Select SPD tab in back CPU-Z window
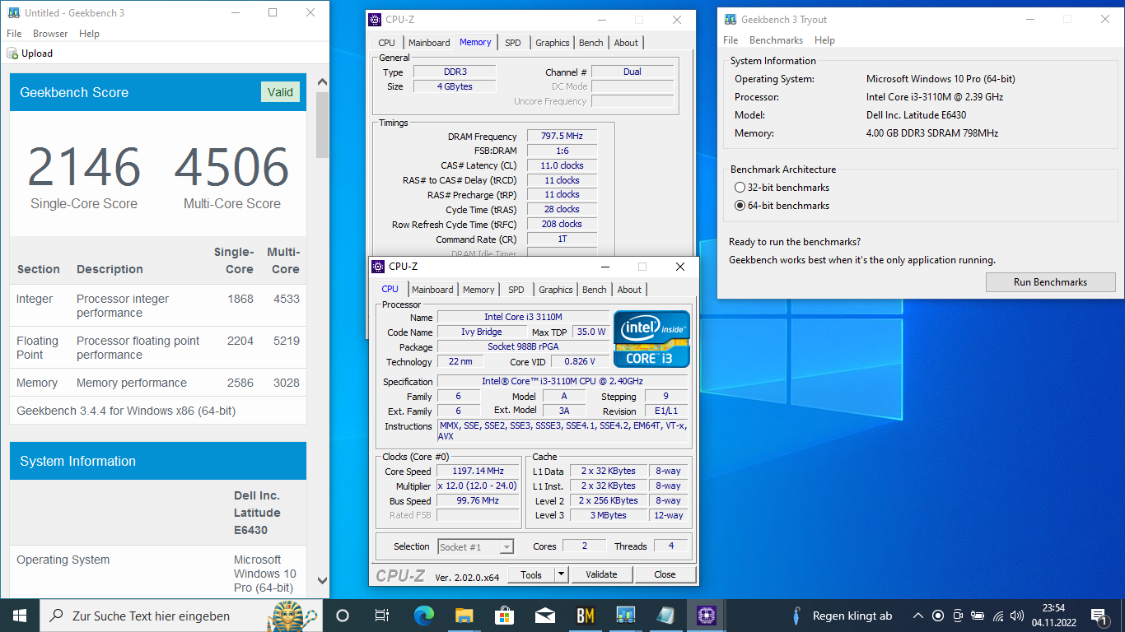This screenshot has height=632, width=1125. point(513,43)
